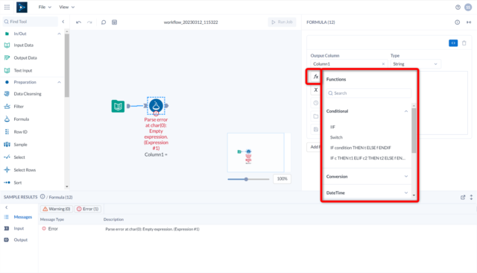Toggle the Warning (0) filter
Viewport: 477px width, 273px height.
(x=57, y=209)
